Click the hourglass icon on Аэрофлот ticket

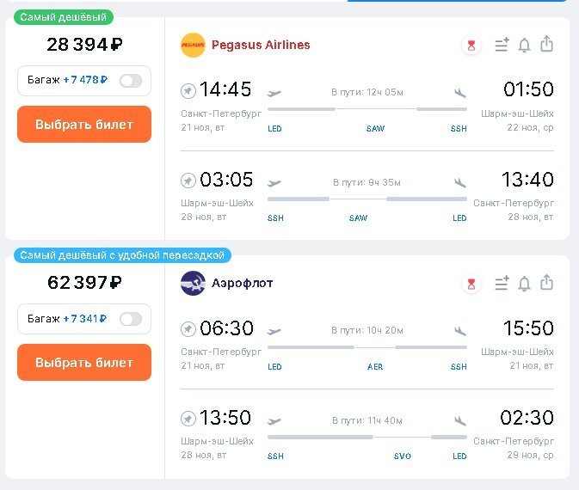[x=471, y=284]
